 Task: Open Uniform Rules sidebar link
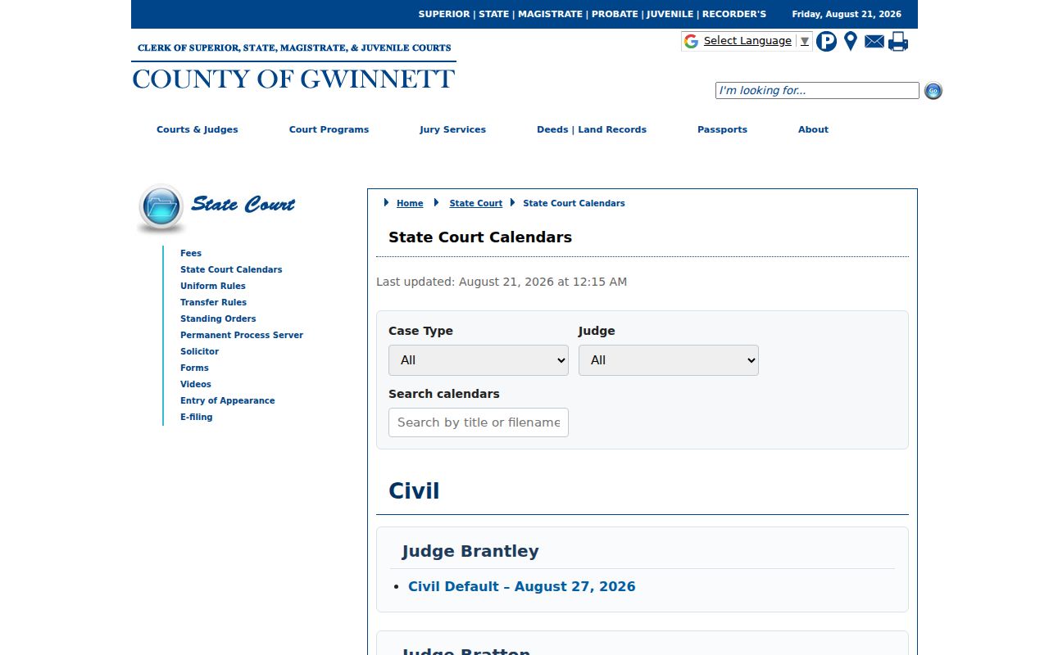tap(213, 286)
